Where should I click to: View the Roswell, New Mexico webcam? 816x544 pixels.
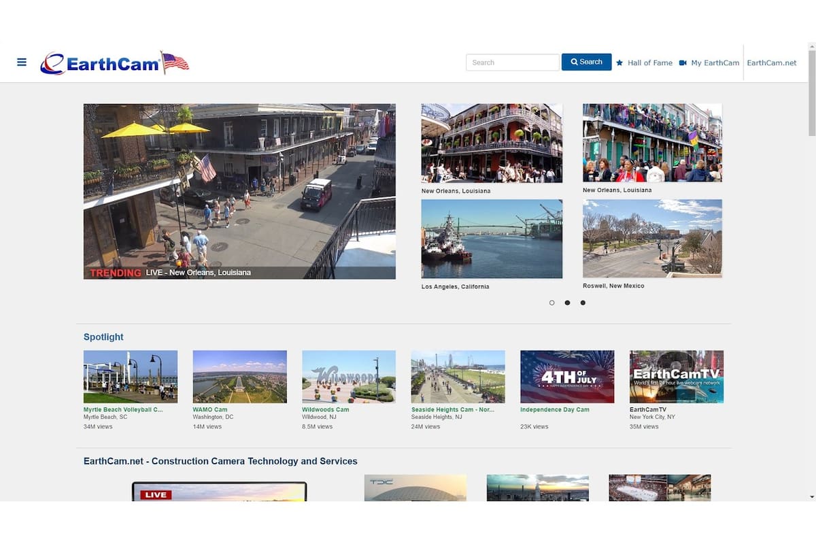click(651, 239)
